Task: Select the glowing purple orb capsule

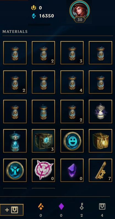Action: click(x=100, y=111)
